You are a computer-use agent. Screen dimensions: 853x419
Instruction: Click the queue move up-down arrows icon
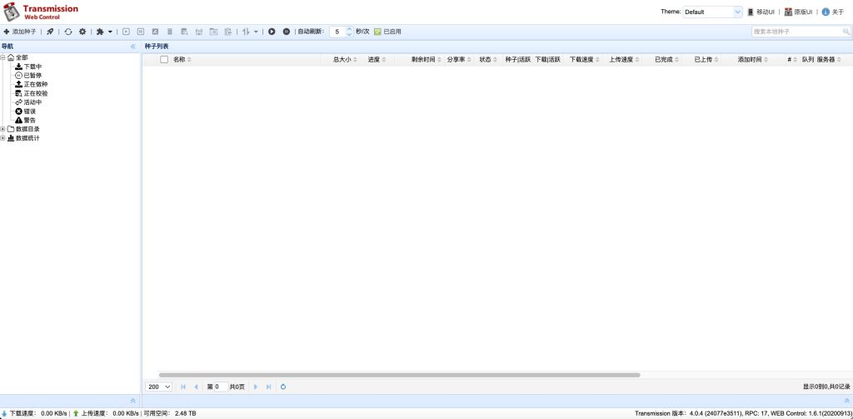point(246,32)
